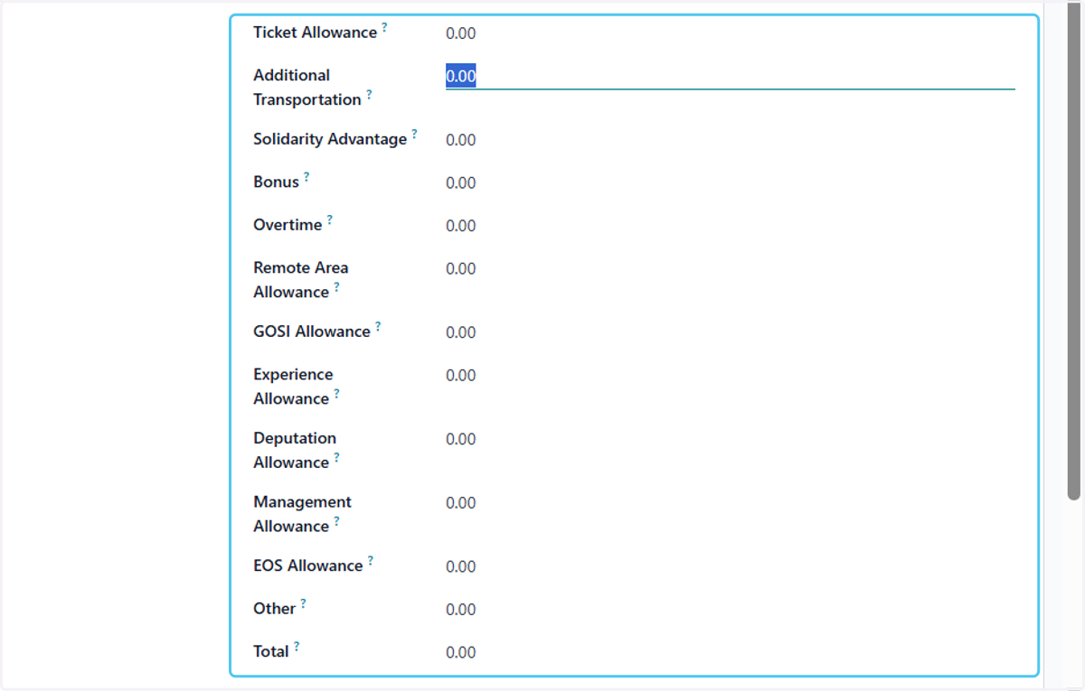Screen dimensions: 1085x691
Task: Show help icon next to Total
Action: [297, 646]
